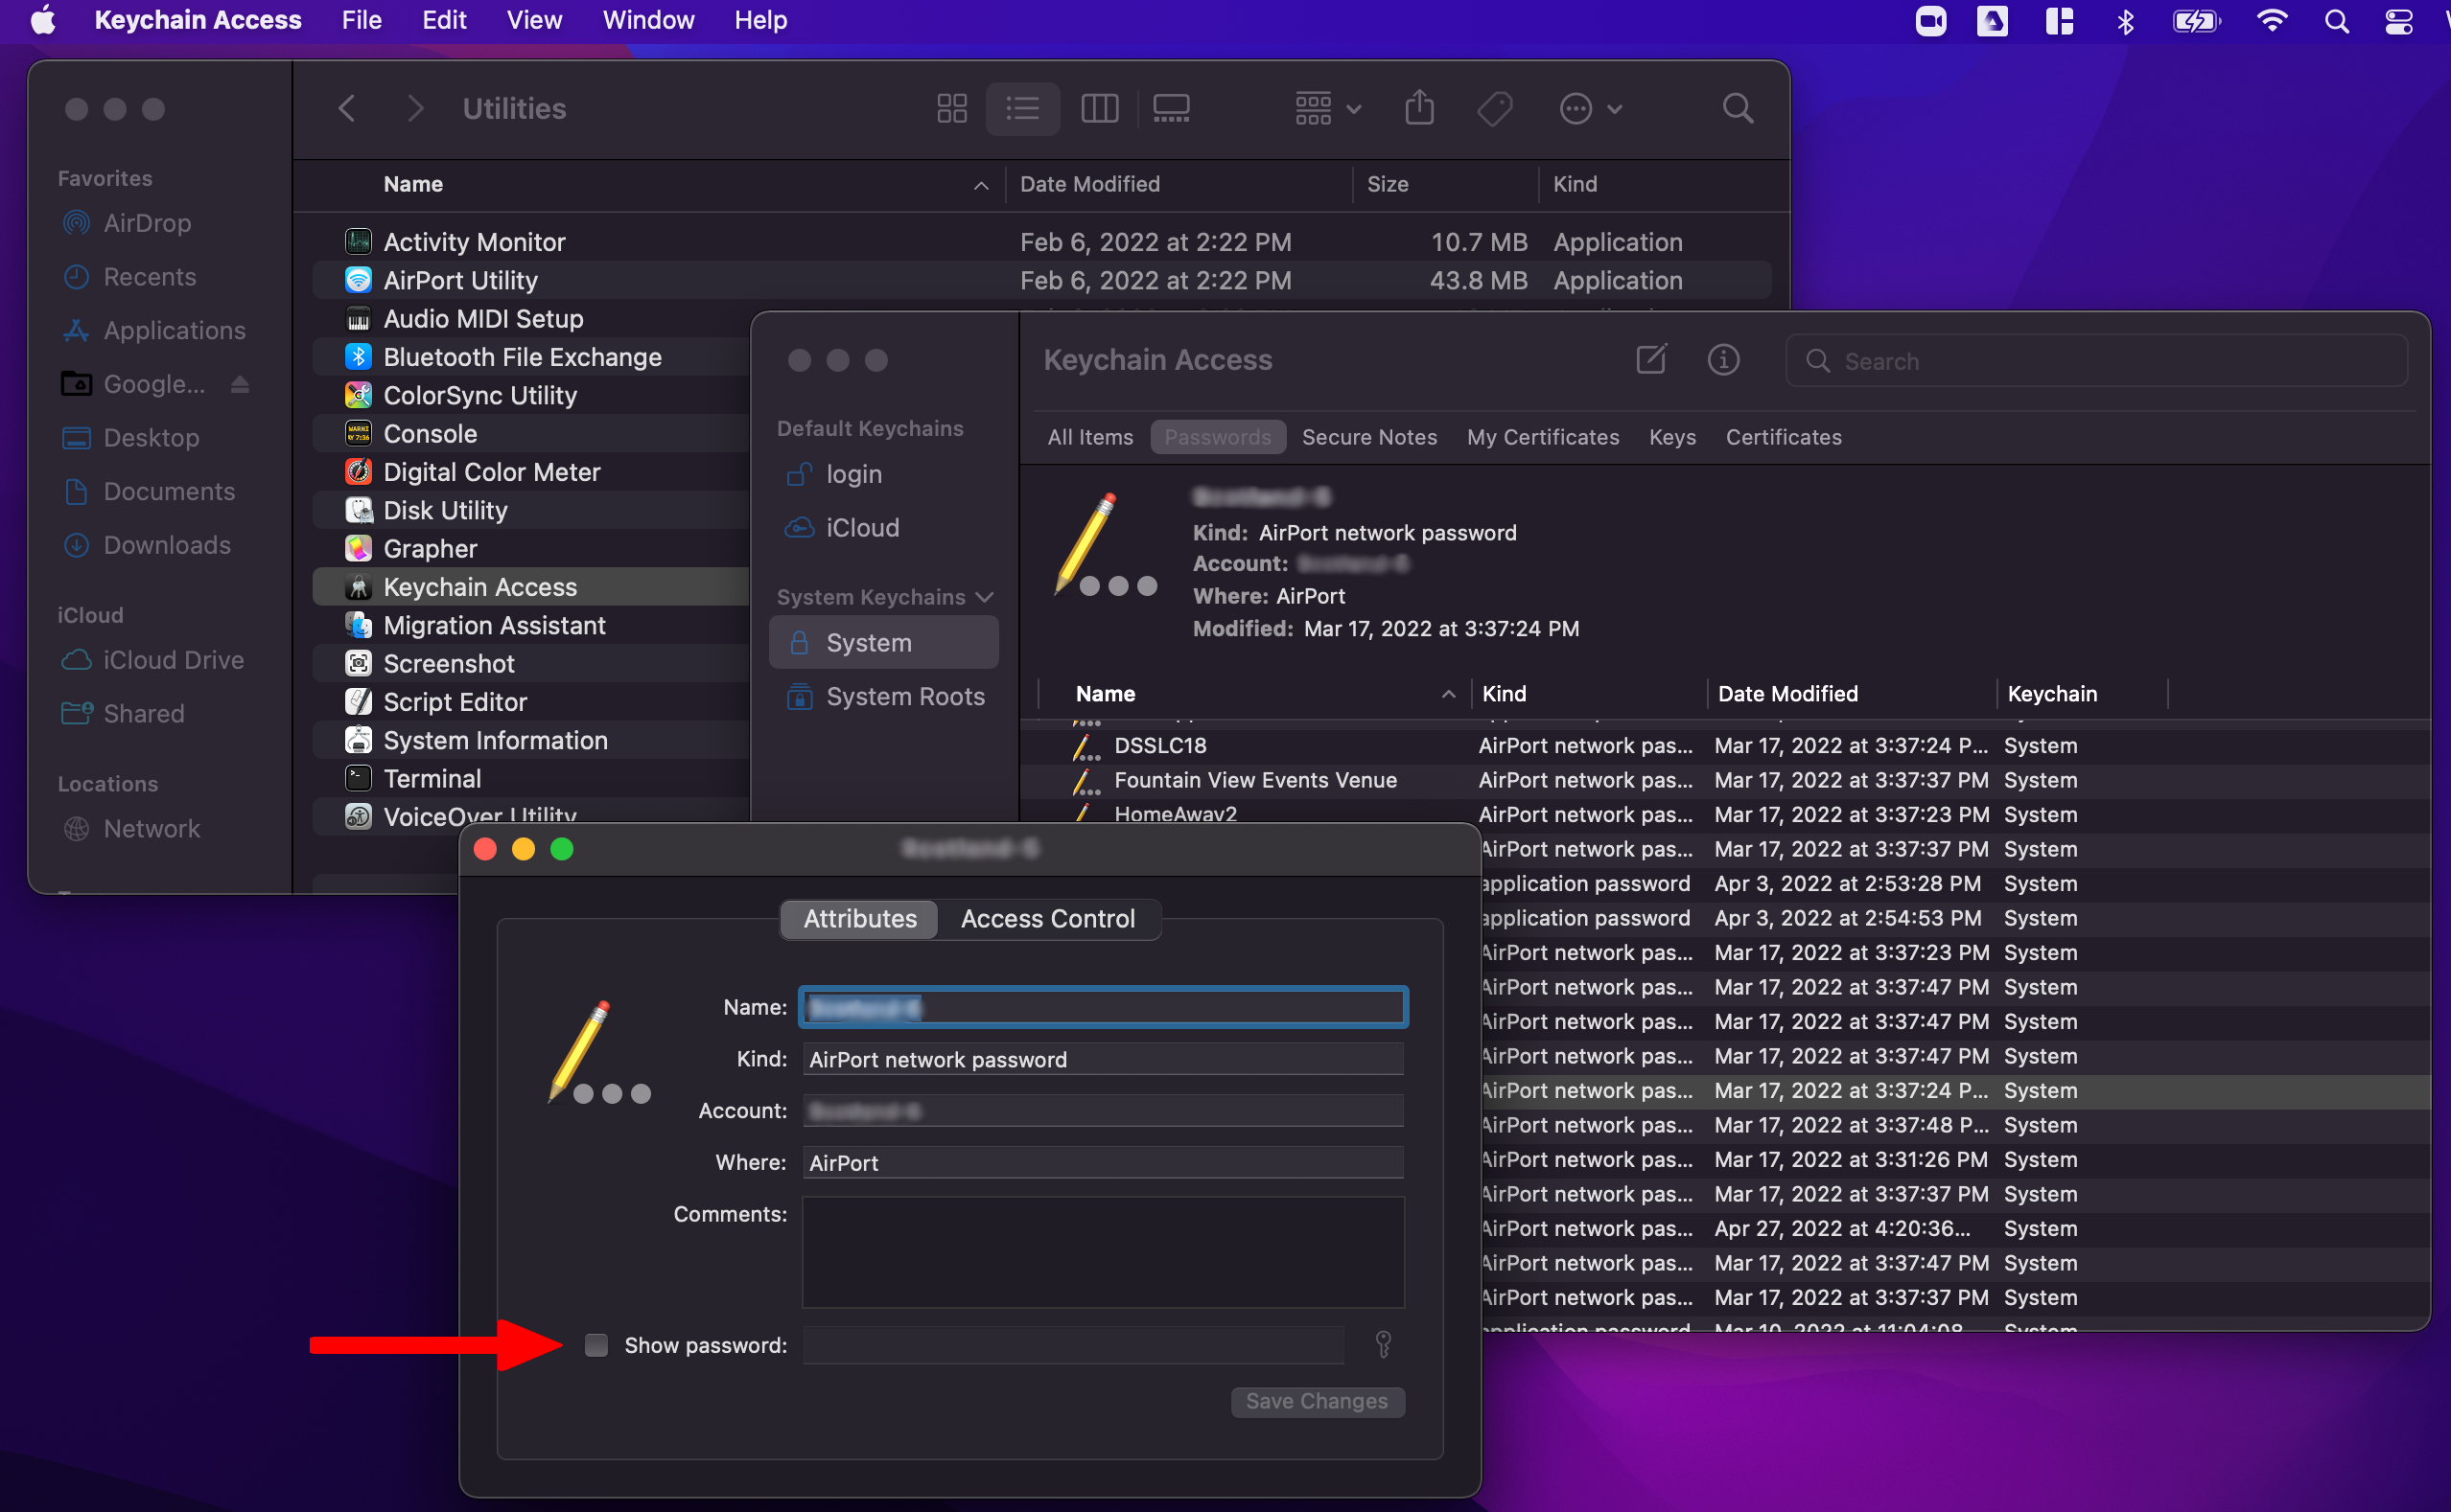Image resolution: width=2451 pixels, height=1512 pixels.
Task: Open the Certificates tab
Action: click(x=1784, y=437)
